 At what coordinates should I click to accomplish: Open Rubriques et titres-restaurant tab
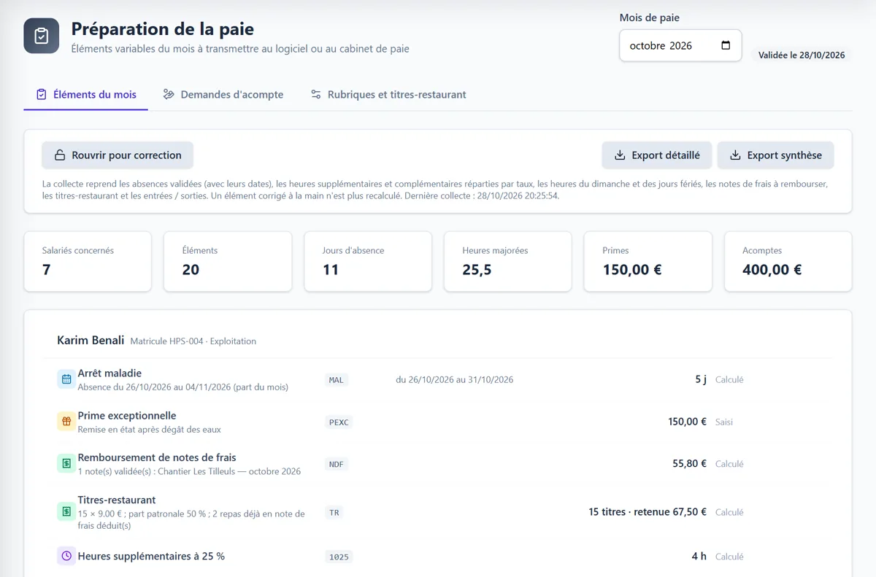click(388, 94)
